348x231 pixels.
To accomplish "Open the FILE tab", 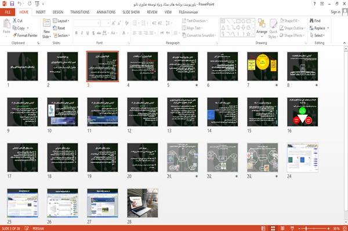I will [8, 12].
